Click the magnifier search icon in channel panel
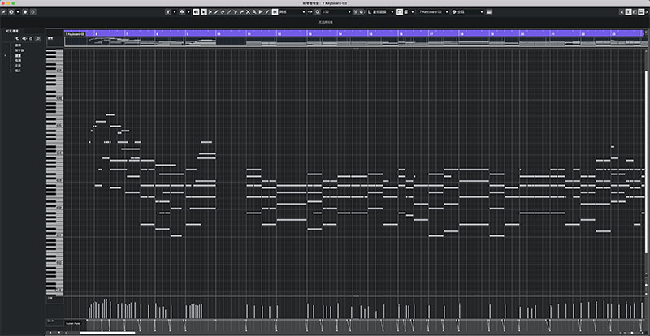The height and width of the screenshot is (336, 650). pos(38,38)
